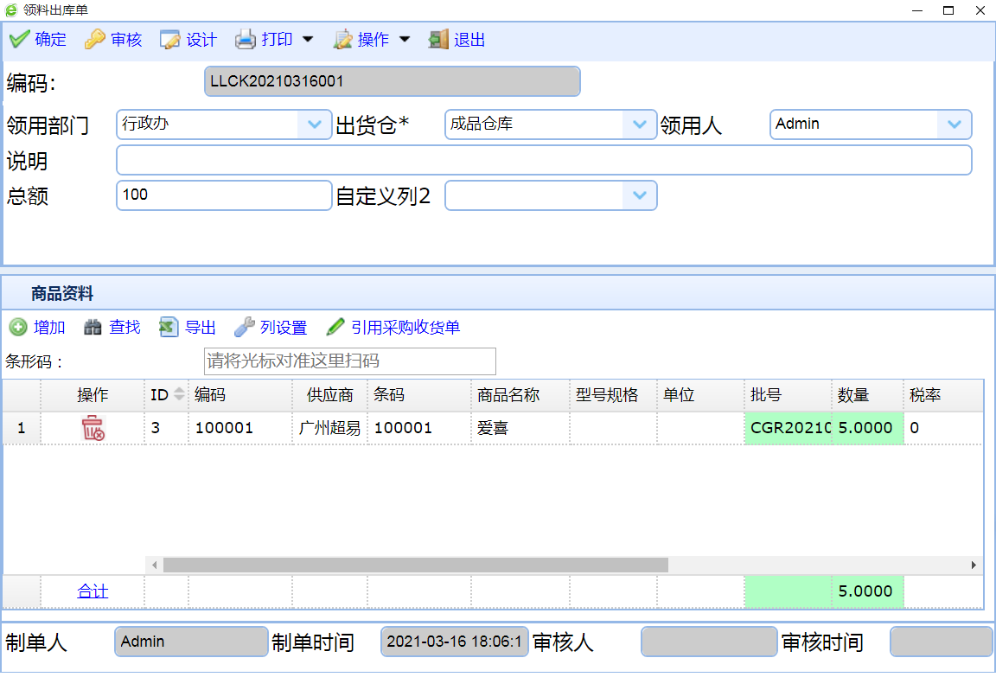Click the 退出 exit door icon

point(439,40)
